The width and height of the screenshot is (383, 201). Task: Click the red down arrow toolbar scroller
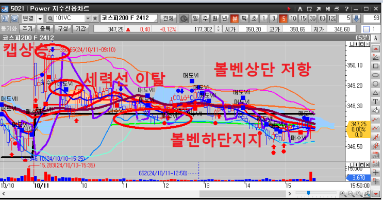376,194
